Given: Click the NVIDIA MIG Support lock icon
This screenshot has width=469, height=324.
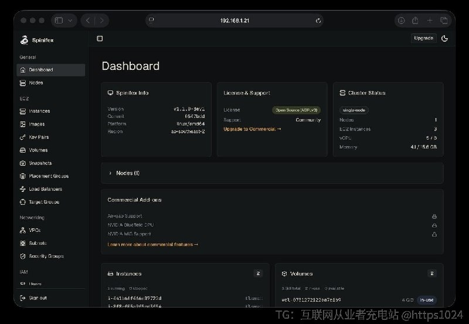Looking at the screenshot, I should (434, 234).
